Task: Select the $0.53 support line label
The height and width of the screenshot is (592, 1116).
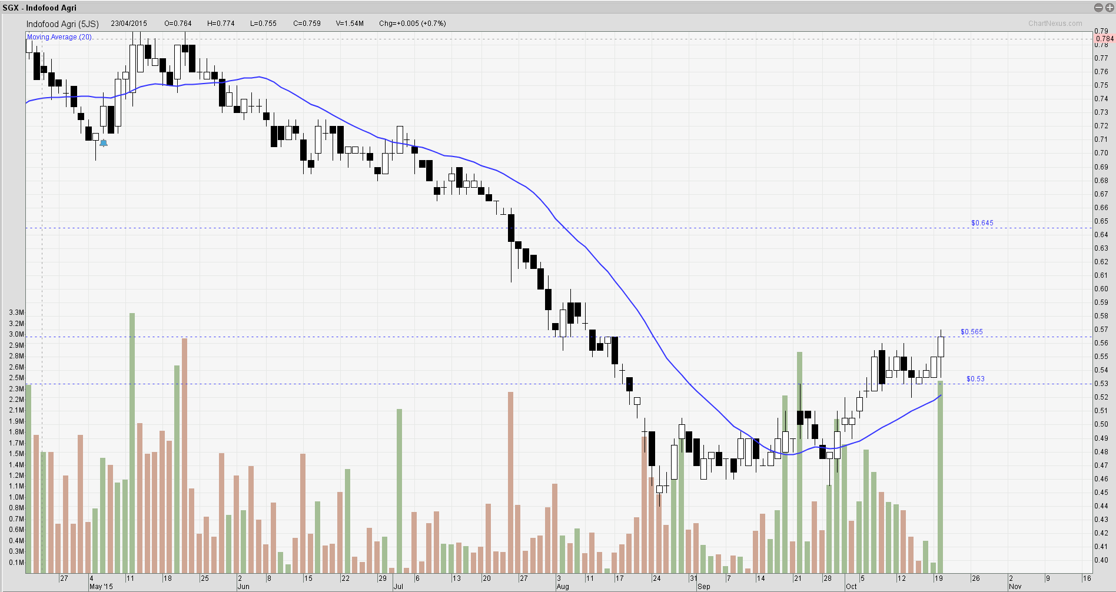Action: click(975, 379)
